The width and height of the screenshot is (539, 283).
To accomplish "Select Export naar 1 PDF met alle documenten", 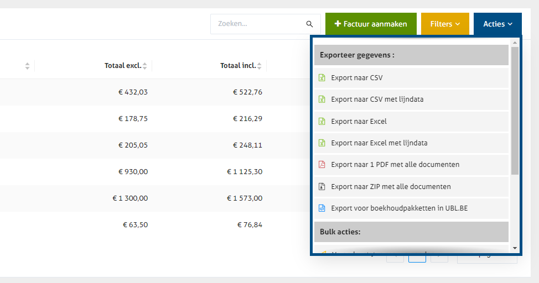I will tap(395, 165).
